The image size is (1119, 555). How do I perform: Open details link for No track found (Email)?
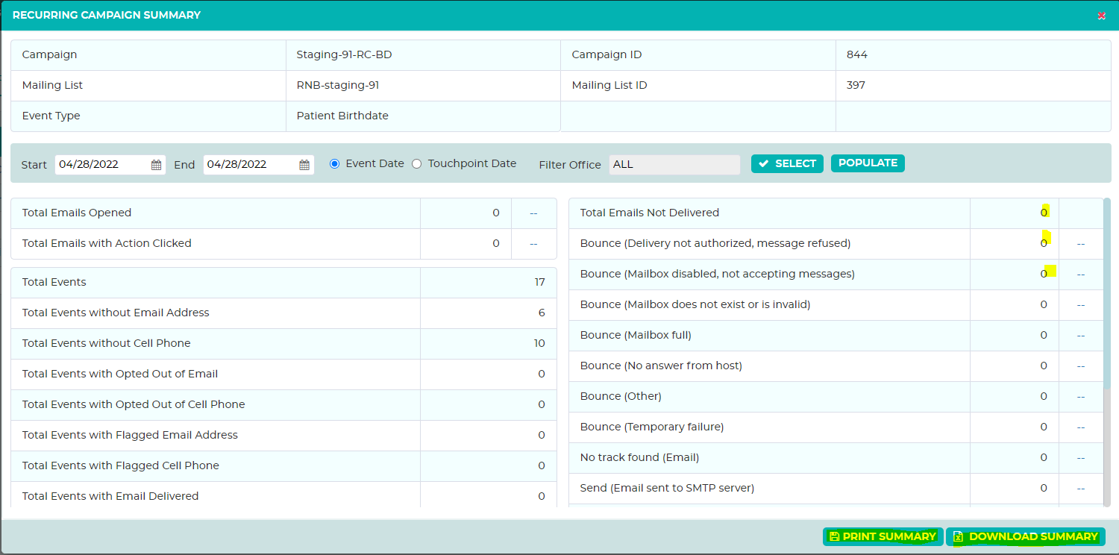(1080, 458)
